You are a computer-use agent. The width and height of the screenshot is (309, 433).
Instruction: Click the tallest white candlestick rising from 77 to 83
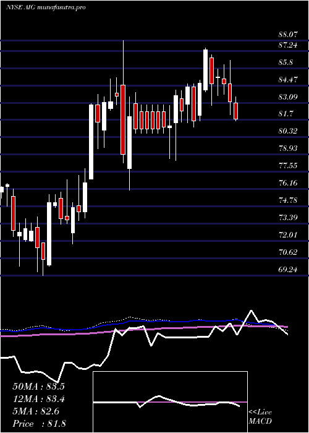(x=91, y=142)
